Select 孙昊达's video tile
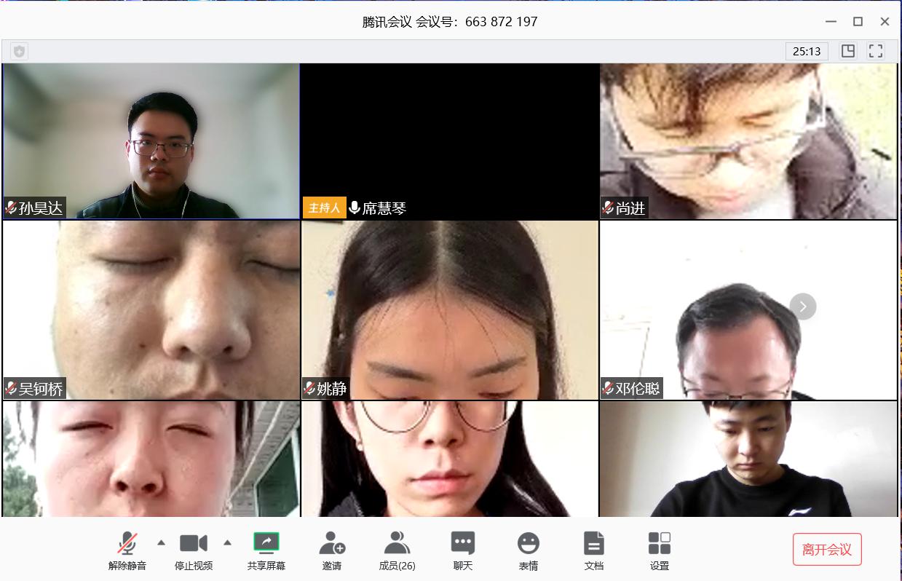This screenshot has height=581, width=902. click(151, 141)
